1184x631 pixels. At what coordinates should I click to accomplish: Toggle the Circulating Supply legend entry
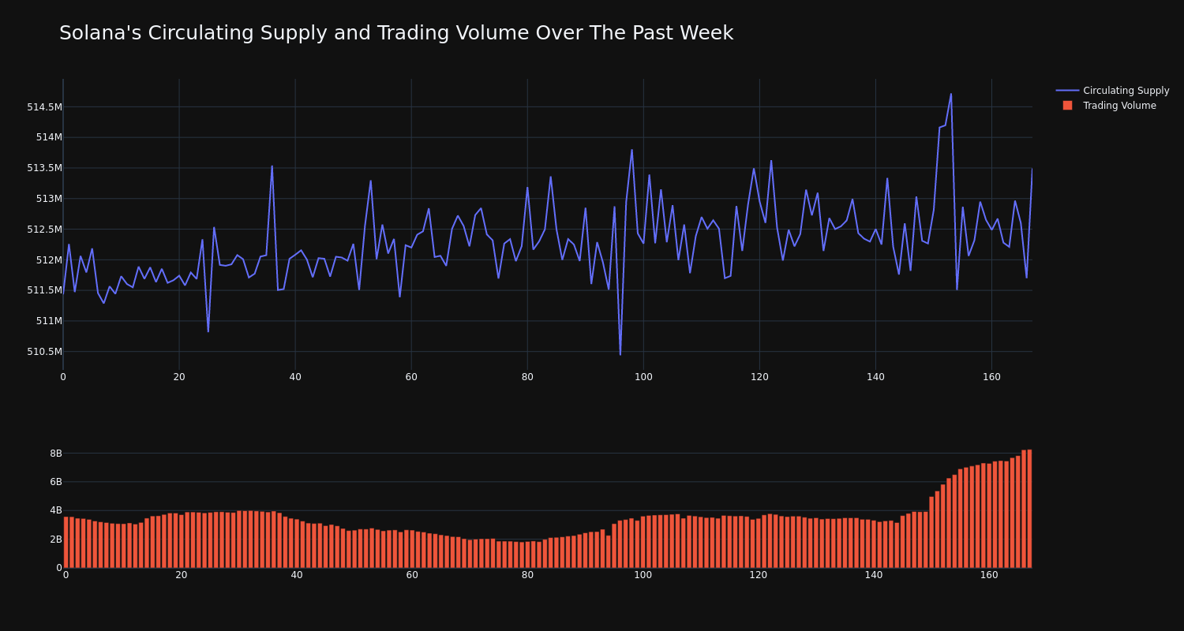[1113, 91]
